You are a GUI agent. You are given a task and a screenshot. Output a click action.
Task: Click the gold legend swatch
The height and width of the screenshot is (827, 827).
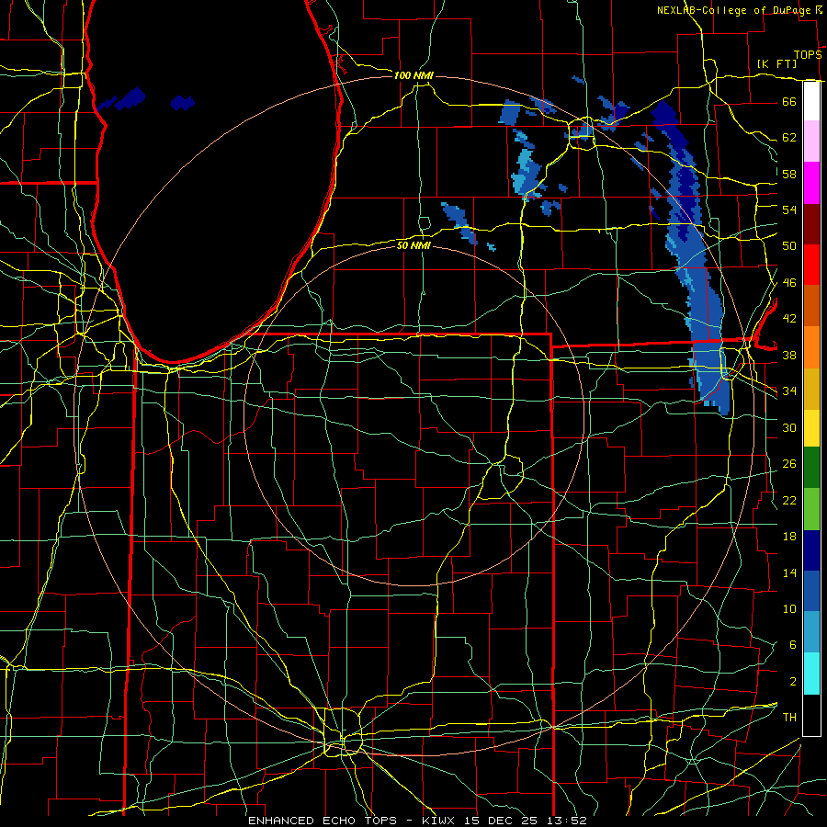[811, 388]
